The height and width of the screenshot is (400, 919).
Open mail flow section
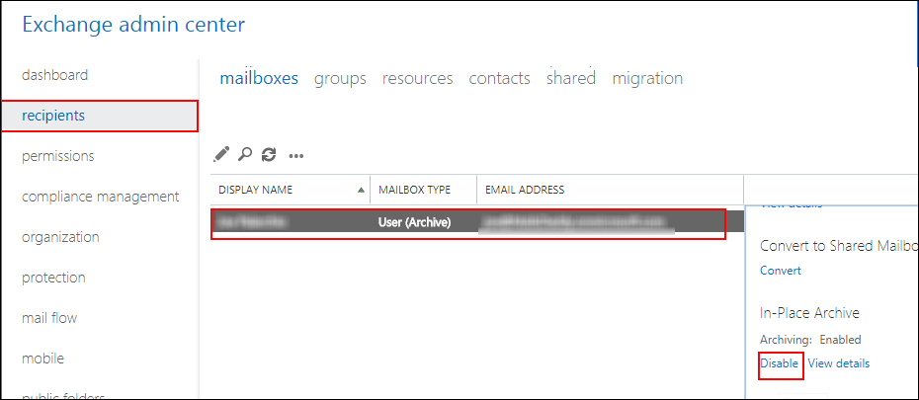[x=49, y=319]
